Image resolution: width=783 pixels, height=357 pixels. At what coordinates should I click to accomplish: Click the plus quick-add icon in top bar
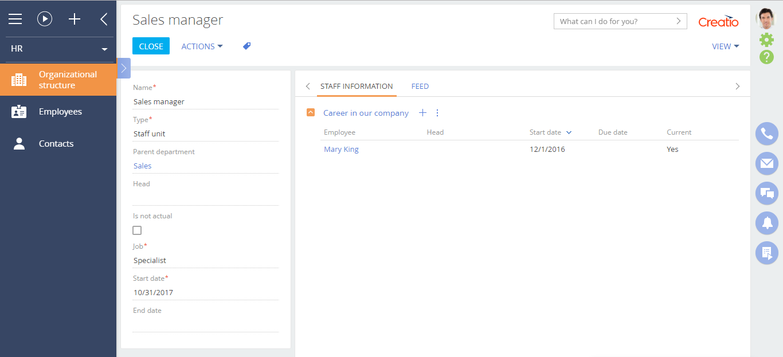coord(75,19)
